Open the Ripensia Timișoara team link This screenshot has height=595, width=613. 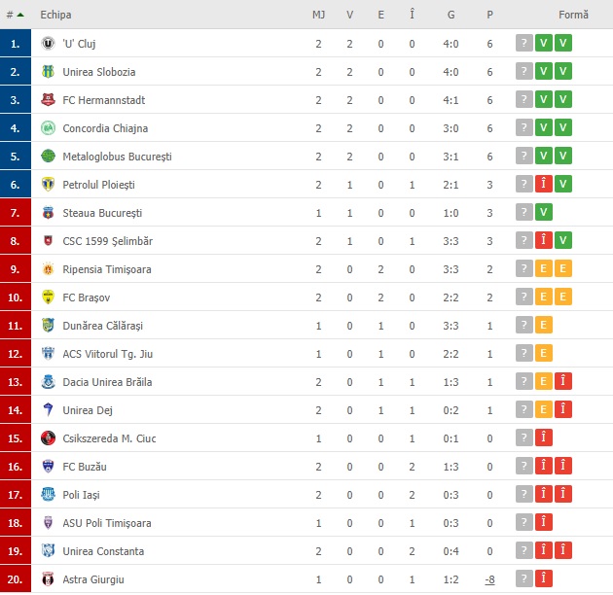(107, 269)
